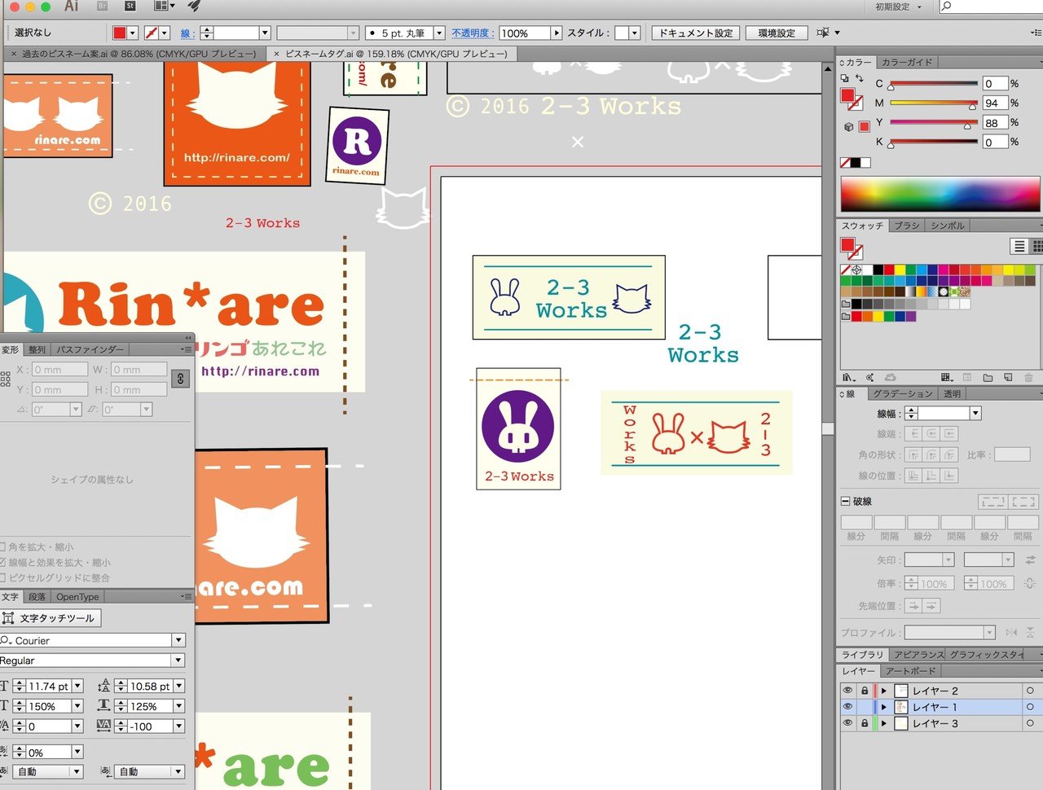Switch to the ブラシ tab
The height and width of the screenshot is (790, 1043).
[906, 226]
